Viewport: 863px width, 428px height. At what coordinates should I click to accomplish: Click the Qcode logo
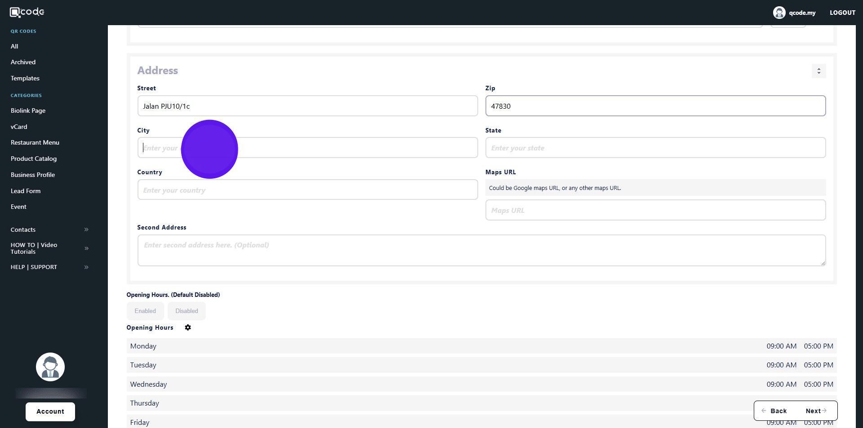[x=27, y=12]
